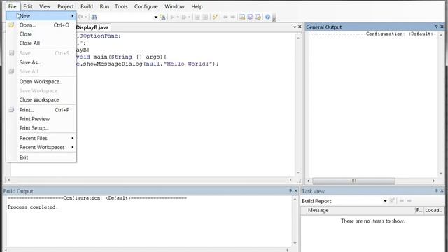Expand the Recent Workspaces submenu
Image resolution: width=448 pixels, height=252 pixels.
tap(41, 147)
